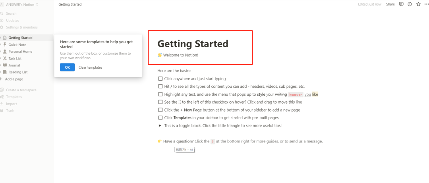Open the three-dot page options menu
The image size is (429, 183).
426,4
